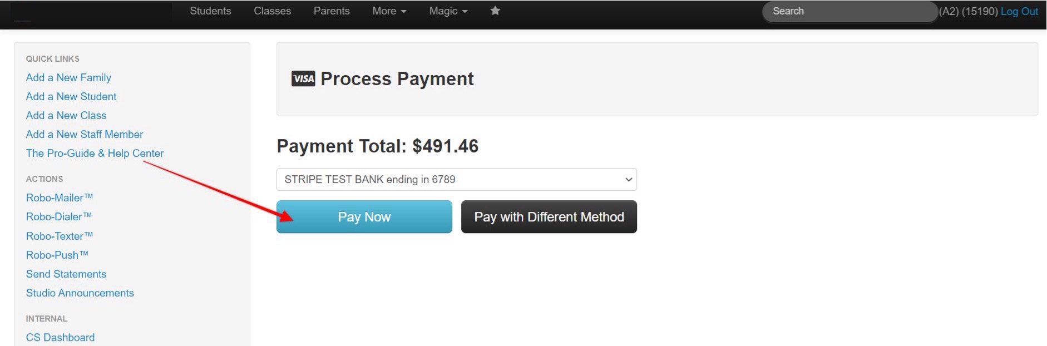Log out of the account

[1019, 11]
